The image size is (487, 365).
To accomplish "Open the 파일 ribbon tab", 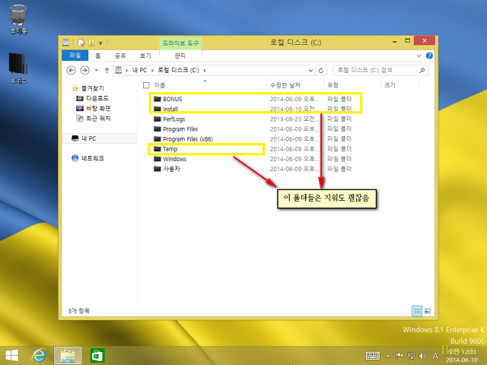I will point(75,56).
